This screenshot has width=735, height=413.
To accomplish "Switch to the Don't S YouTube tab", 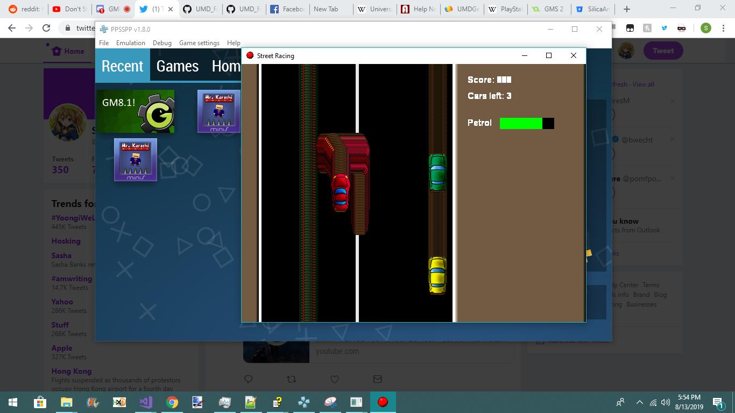I will click(69, 9).
